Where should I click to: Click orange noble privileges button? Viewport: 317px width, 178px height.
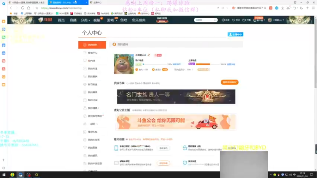pos(229,82)
